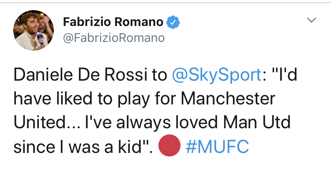Screen dimensions: 331x171
Task: Click the words "Daniele De Rossi"
Action: point(80,75)
